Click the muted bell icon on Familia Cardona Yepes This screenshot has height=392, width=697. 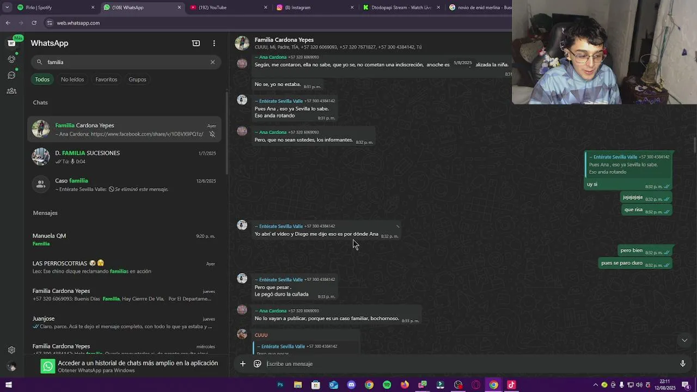point(212,134)
